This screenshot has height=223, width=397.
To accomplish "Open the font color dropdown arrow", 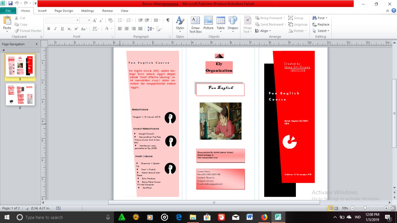I will (x=111, y=29).
